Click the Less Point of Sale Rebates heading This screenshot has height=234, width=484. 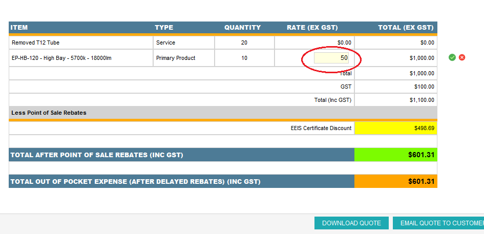(x=49, y=113)
